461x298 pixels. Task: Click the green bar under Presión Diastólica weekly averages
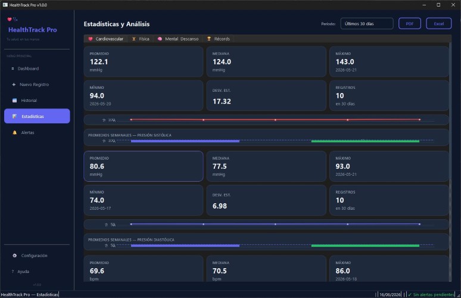pyautogui.click(x=365, y=246)
